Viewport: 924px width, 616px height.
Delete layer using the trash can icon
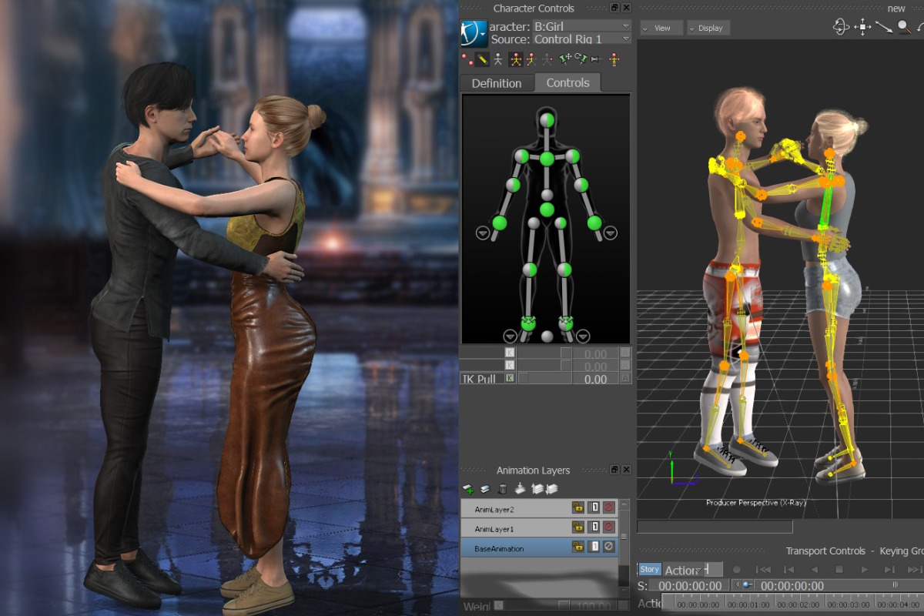[x=503, y=489]
